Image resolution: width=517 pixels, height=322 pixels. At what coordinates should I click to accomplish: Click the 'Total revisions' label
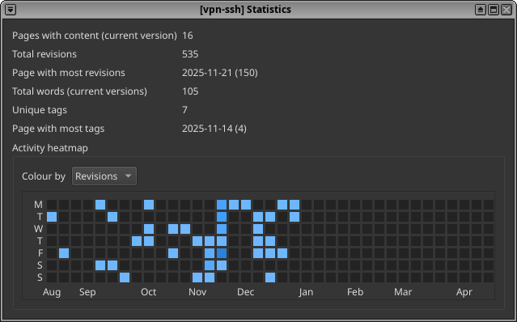point(44,54)
